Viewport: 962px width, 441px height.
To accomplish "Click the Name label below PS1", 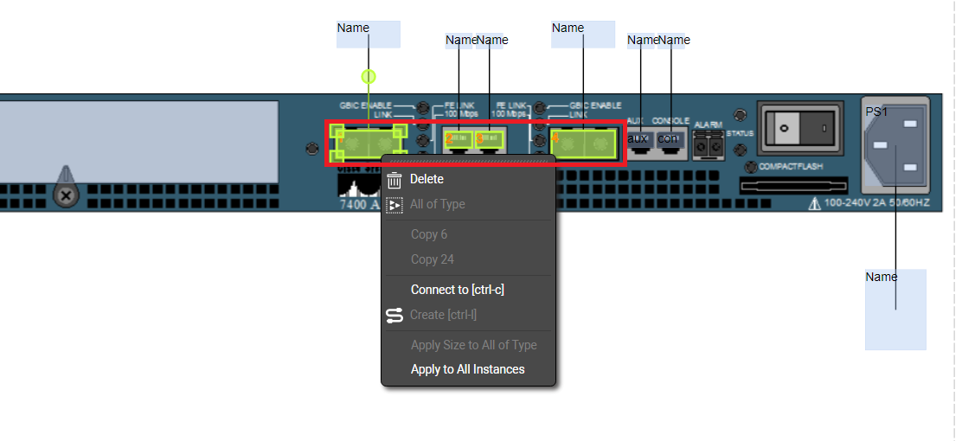I will pos(895,309).
